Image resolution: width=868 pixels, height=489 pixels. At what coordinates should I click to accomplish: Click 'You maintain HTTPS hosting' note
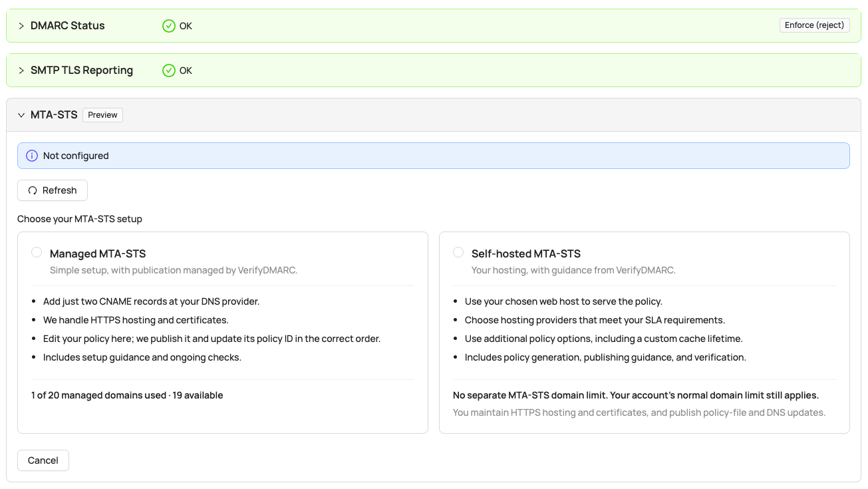(x=639, y=412)
